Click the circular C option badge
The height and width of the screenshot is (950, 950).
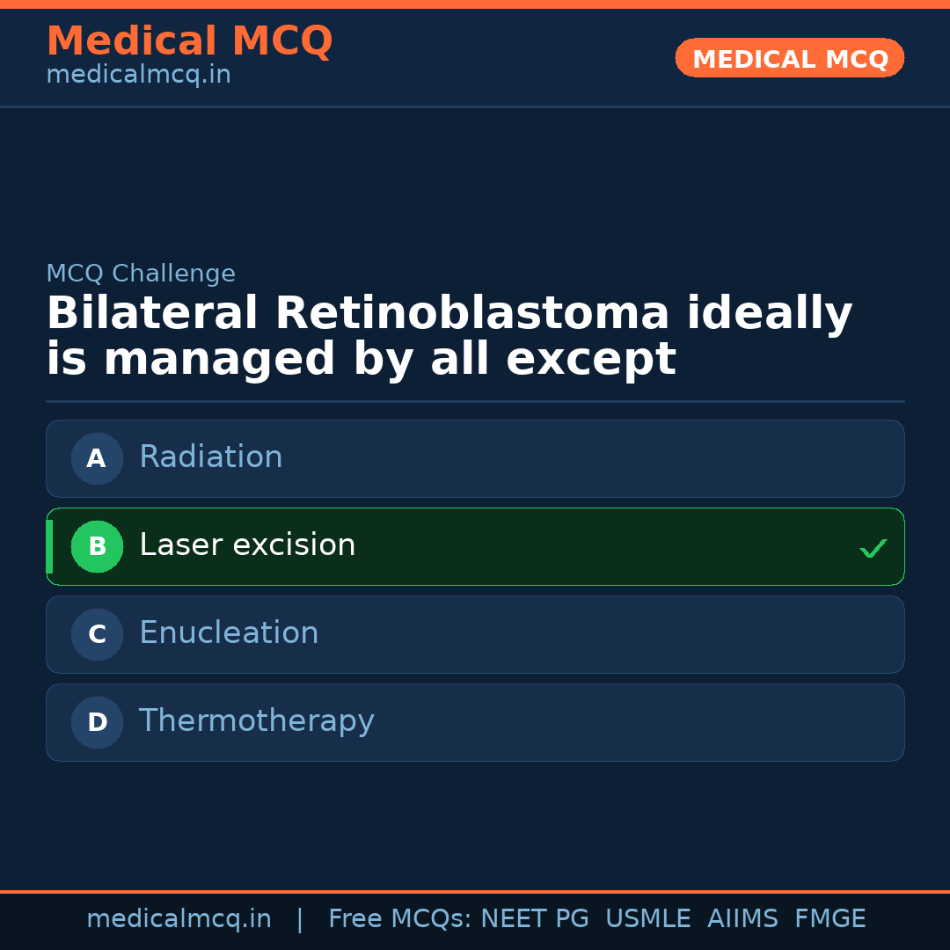click(x=97, y=634)
